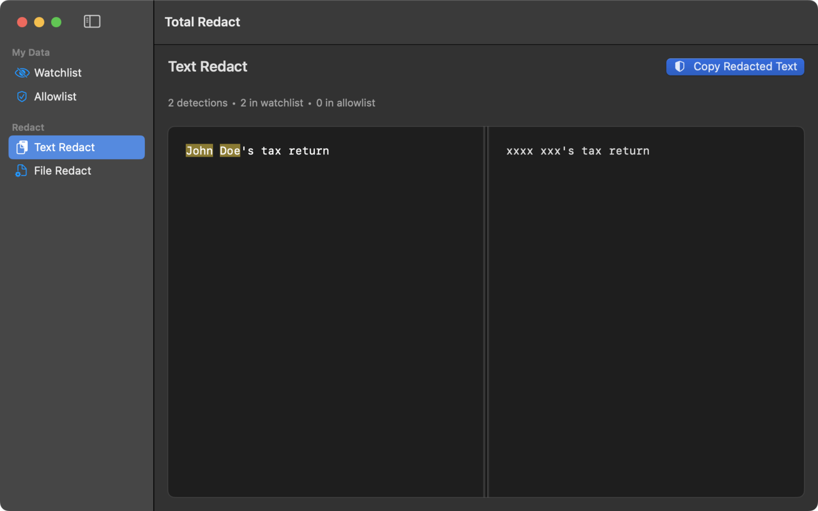
Task: Click the Copy Redacted Text button
Action: (735, 66)
